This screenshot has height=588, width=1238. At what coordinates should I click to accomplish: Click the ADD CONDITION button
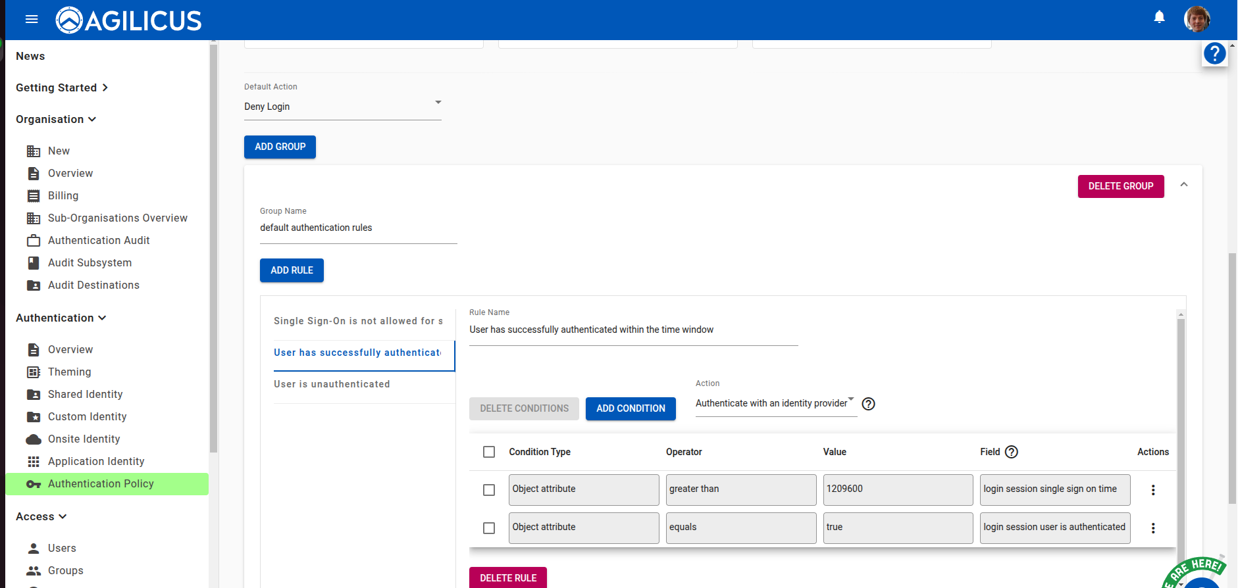point(630,408)
